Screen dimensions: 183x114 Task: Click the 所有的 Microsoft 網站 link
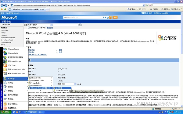click(161, 13)
